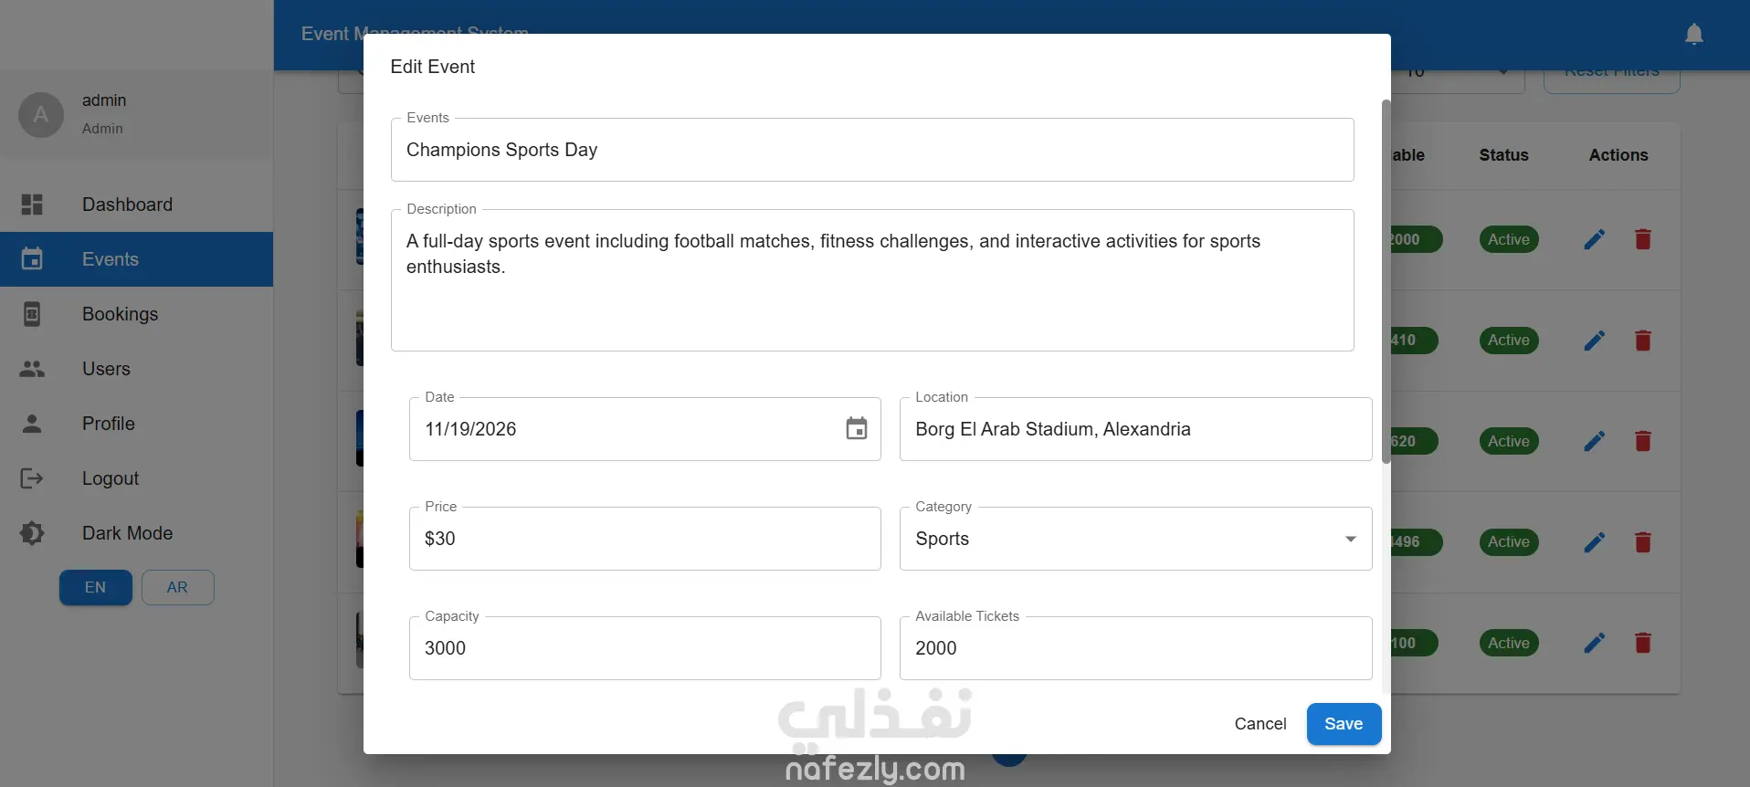Expand the Category dropdown showing Sports

[1135, 539]
